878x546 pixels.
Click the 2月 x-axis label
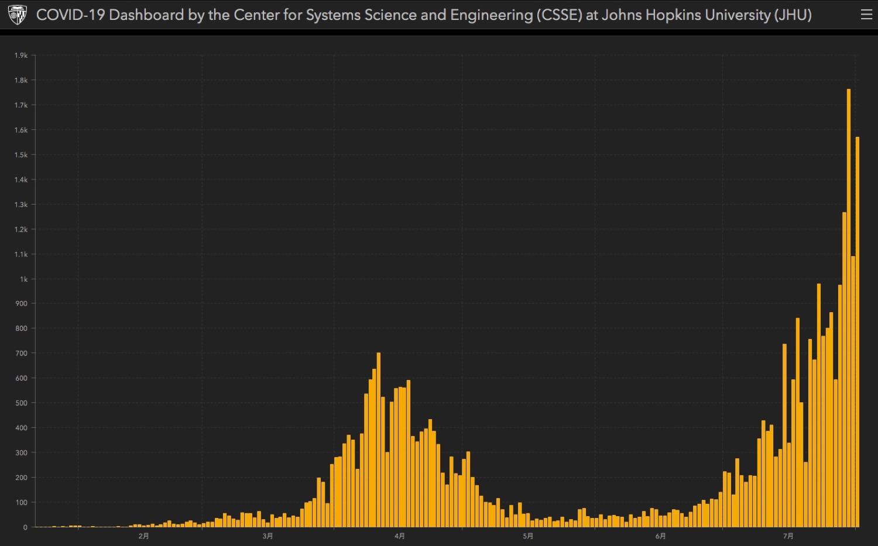coord(144,536)
